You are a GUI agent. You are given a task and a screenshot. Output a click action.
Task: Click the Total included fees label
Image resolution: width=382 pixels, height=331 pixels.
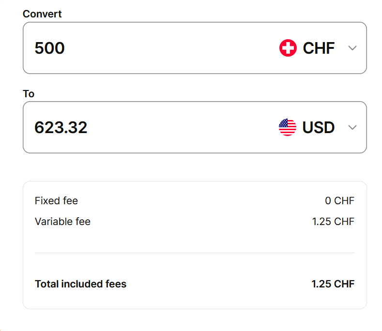pyautogui.click(x=80, y=284)
